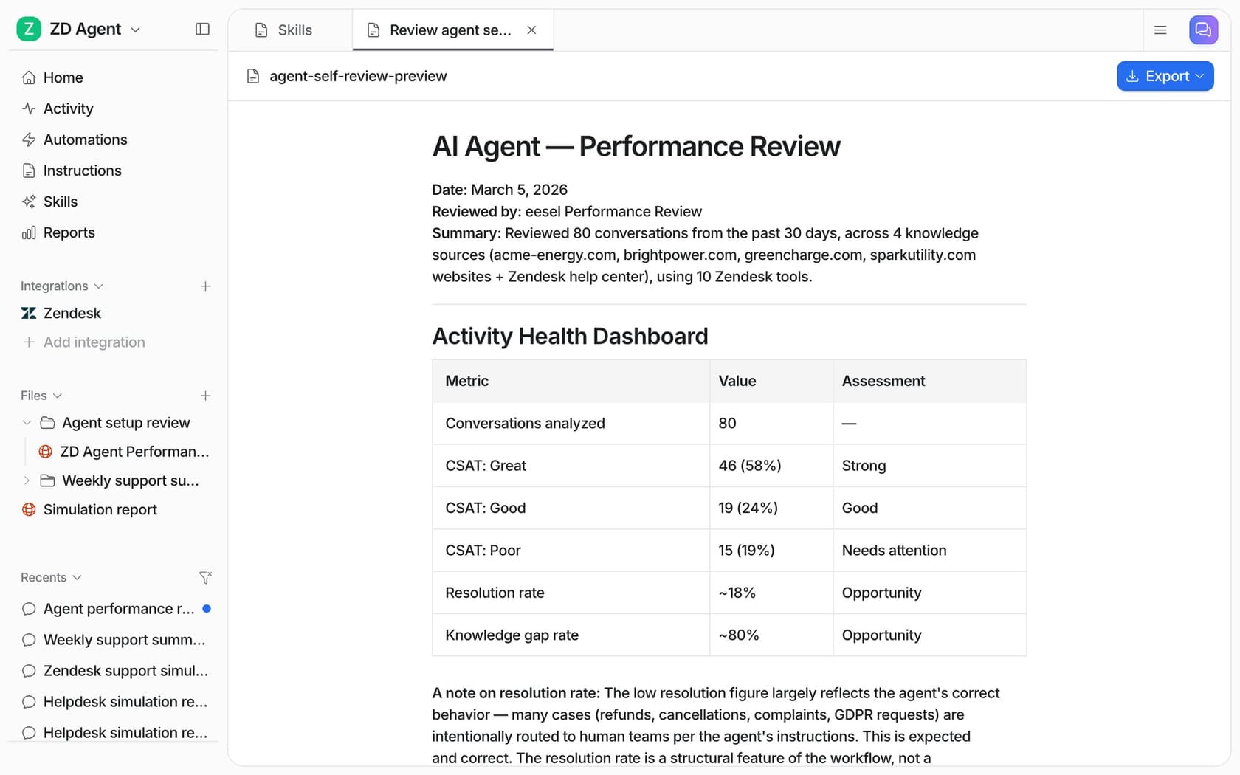Open the Activity page
The width and height of the screenshot is (1240, 775).
pos(68,108)
